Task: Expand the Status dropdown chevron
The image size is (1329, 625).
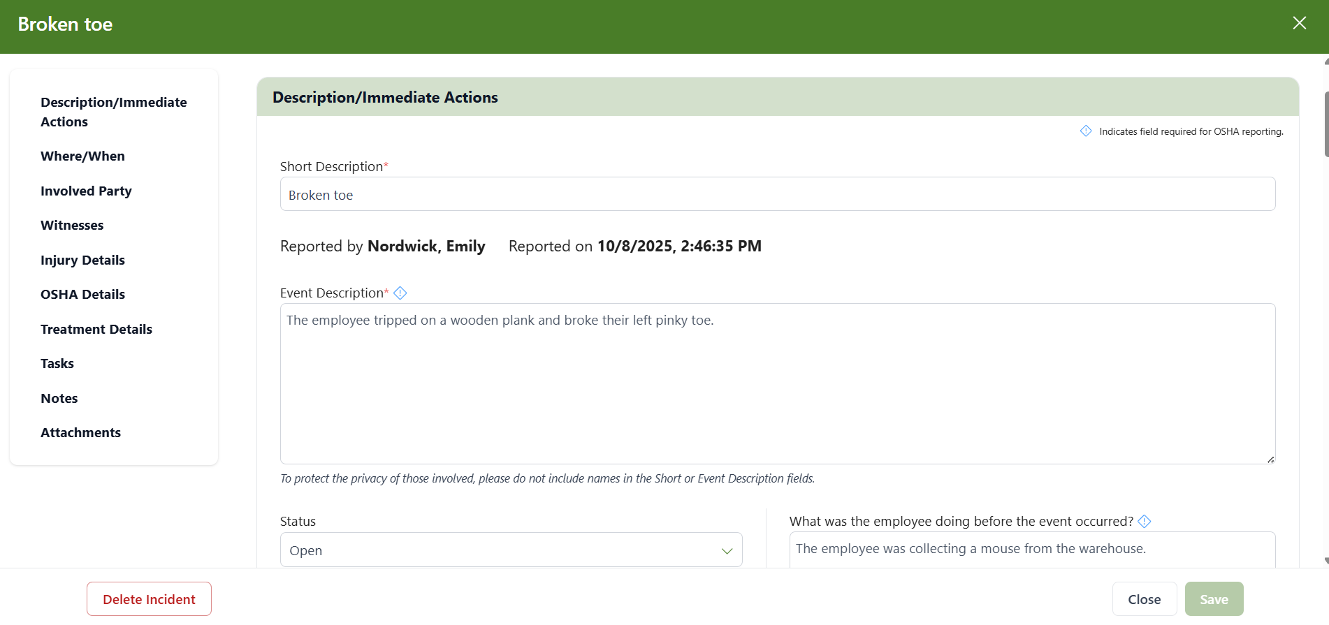Action: click(727, 551)
